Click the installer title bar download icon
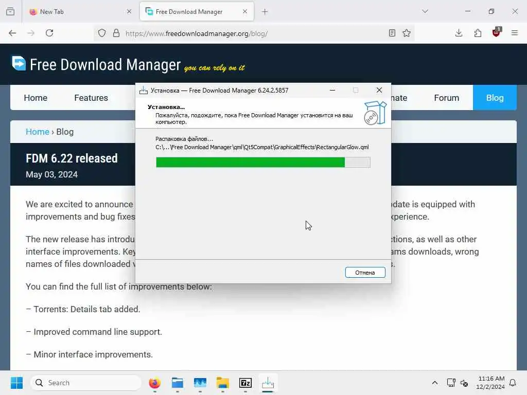This screenshot has height=395, width=527. 144,90
